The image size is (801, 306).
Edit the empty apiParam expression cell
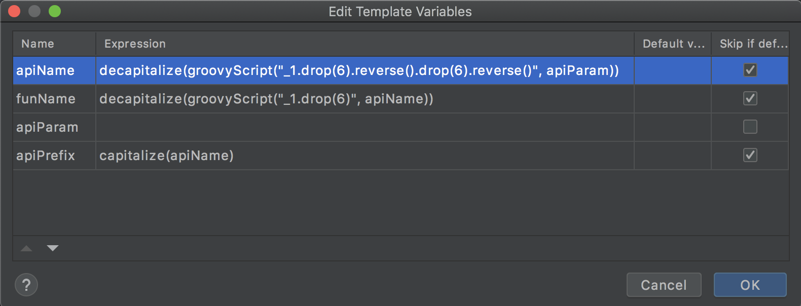(365, 127)
